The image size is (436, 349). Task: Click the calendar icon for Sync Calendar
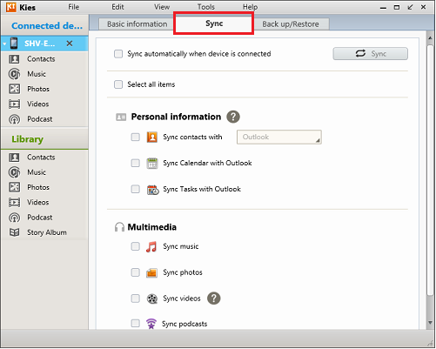(x=152, y=163)
